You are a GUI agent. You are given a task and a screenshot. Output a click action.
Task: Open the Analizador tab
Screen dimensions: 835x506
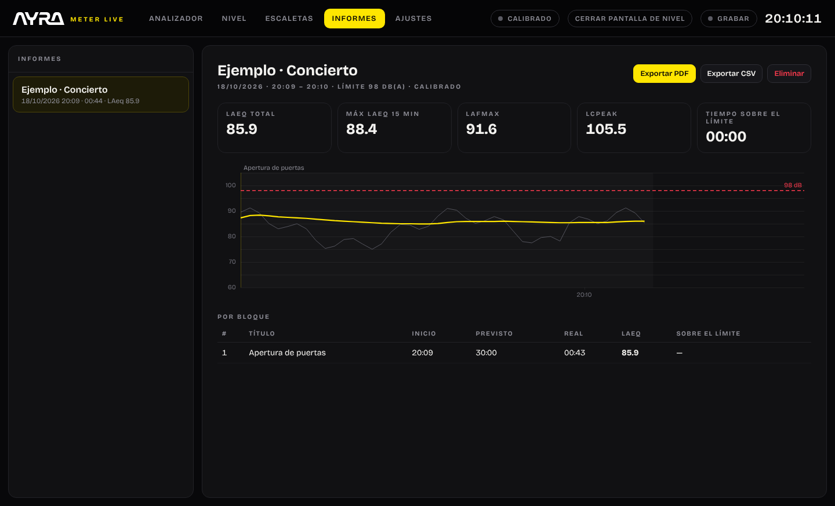click(176, 19)
